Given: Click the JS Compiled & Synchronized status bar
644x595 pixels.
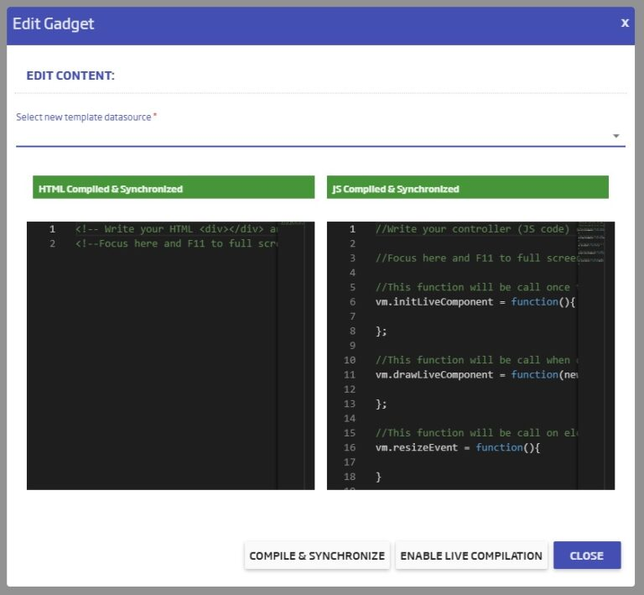Looking at the screenshot, I should (467, 187).
